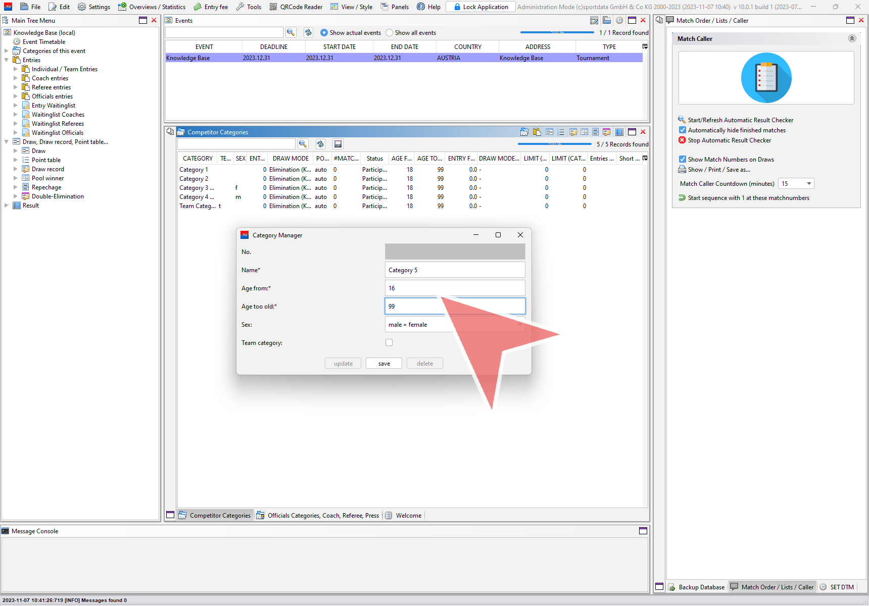Viewport: 869px width, 606px height.
Task: Click the search icon in Events panel
Action: click(291, 32)
